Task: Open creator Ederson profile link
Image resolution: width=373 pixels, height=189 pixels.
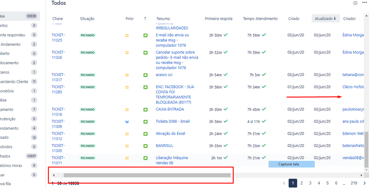Action: click(x=353, y=133)
